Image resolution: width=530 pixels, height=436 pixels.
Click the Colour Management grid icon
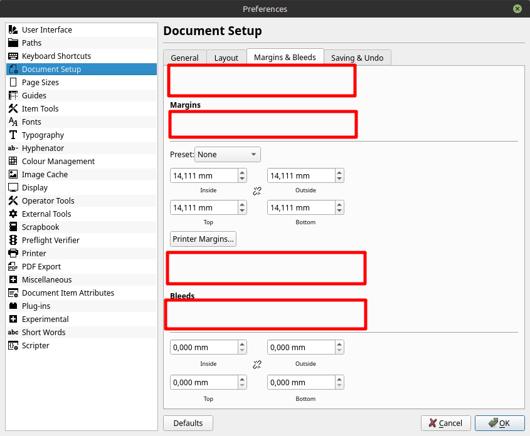(13, 162)
